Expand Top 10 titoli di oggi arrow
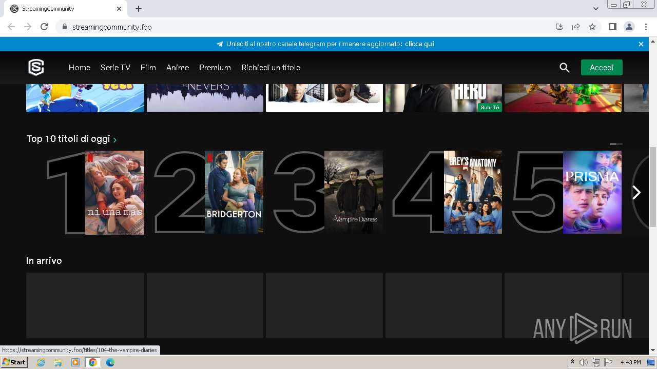 [x=115, y=140]
